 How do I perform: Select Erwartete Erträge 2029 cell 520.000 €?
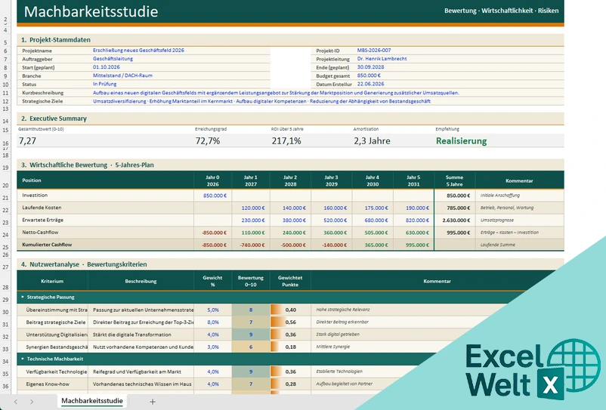332,220
